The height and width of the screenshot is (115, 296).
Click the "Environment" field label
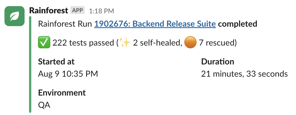pyautogui.click(x=62, y=92)
